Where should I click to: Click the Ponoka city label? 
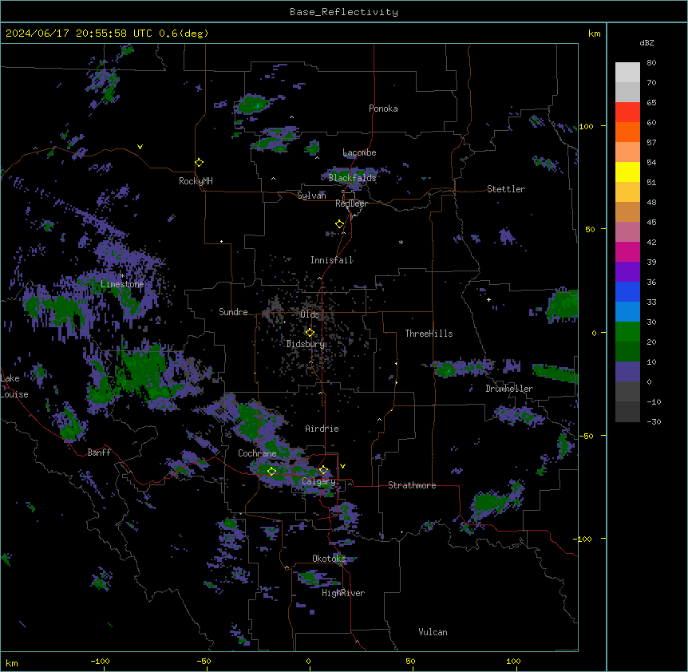click(383, 109)
